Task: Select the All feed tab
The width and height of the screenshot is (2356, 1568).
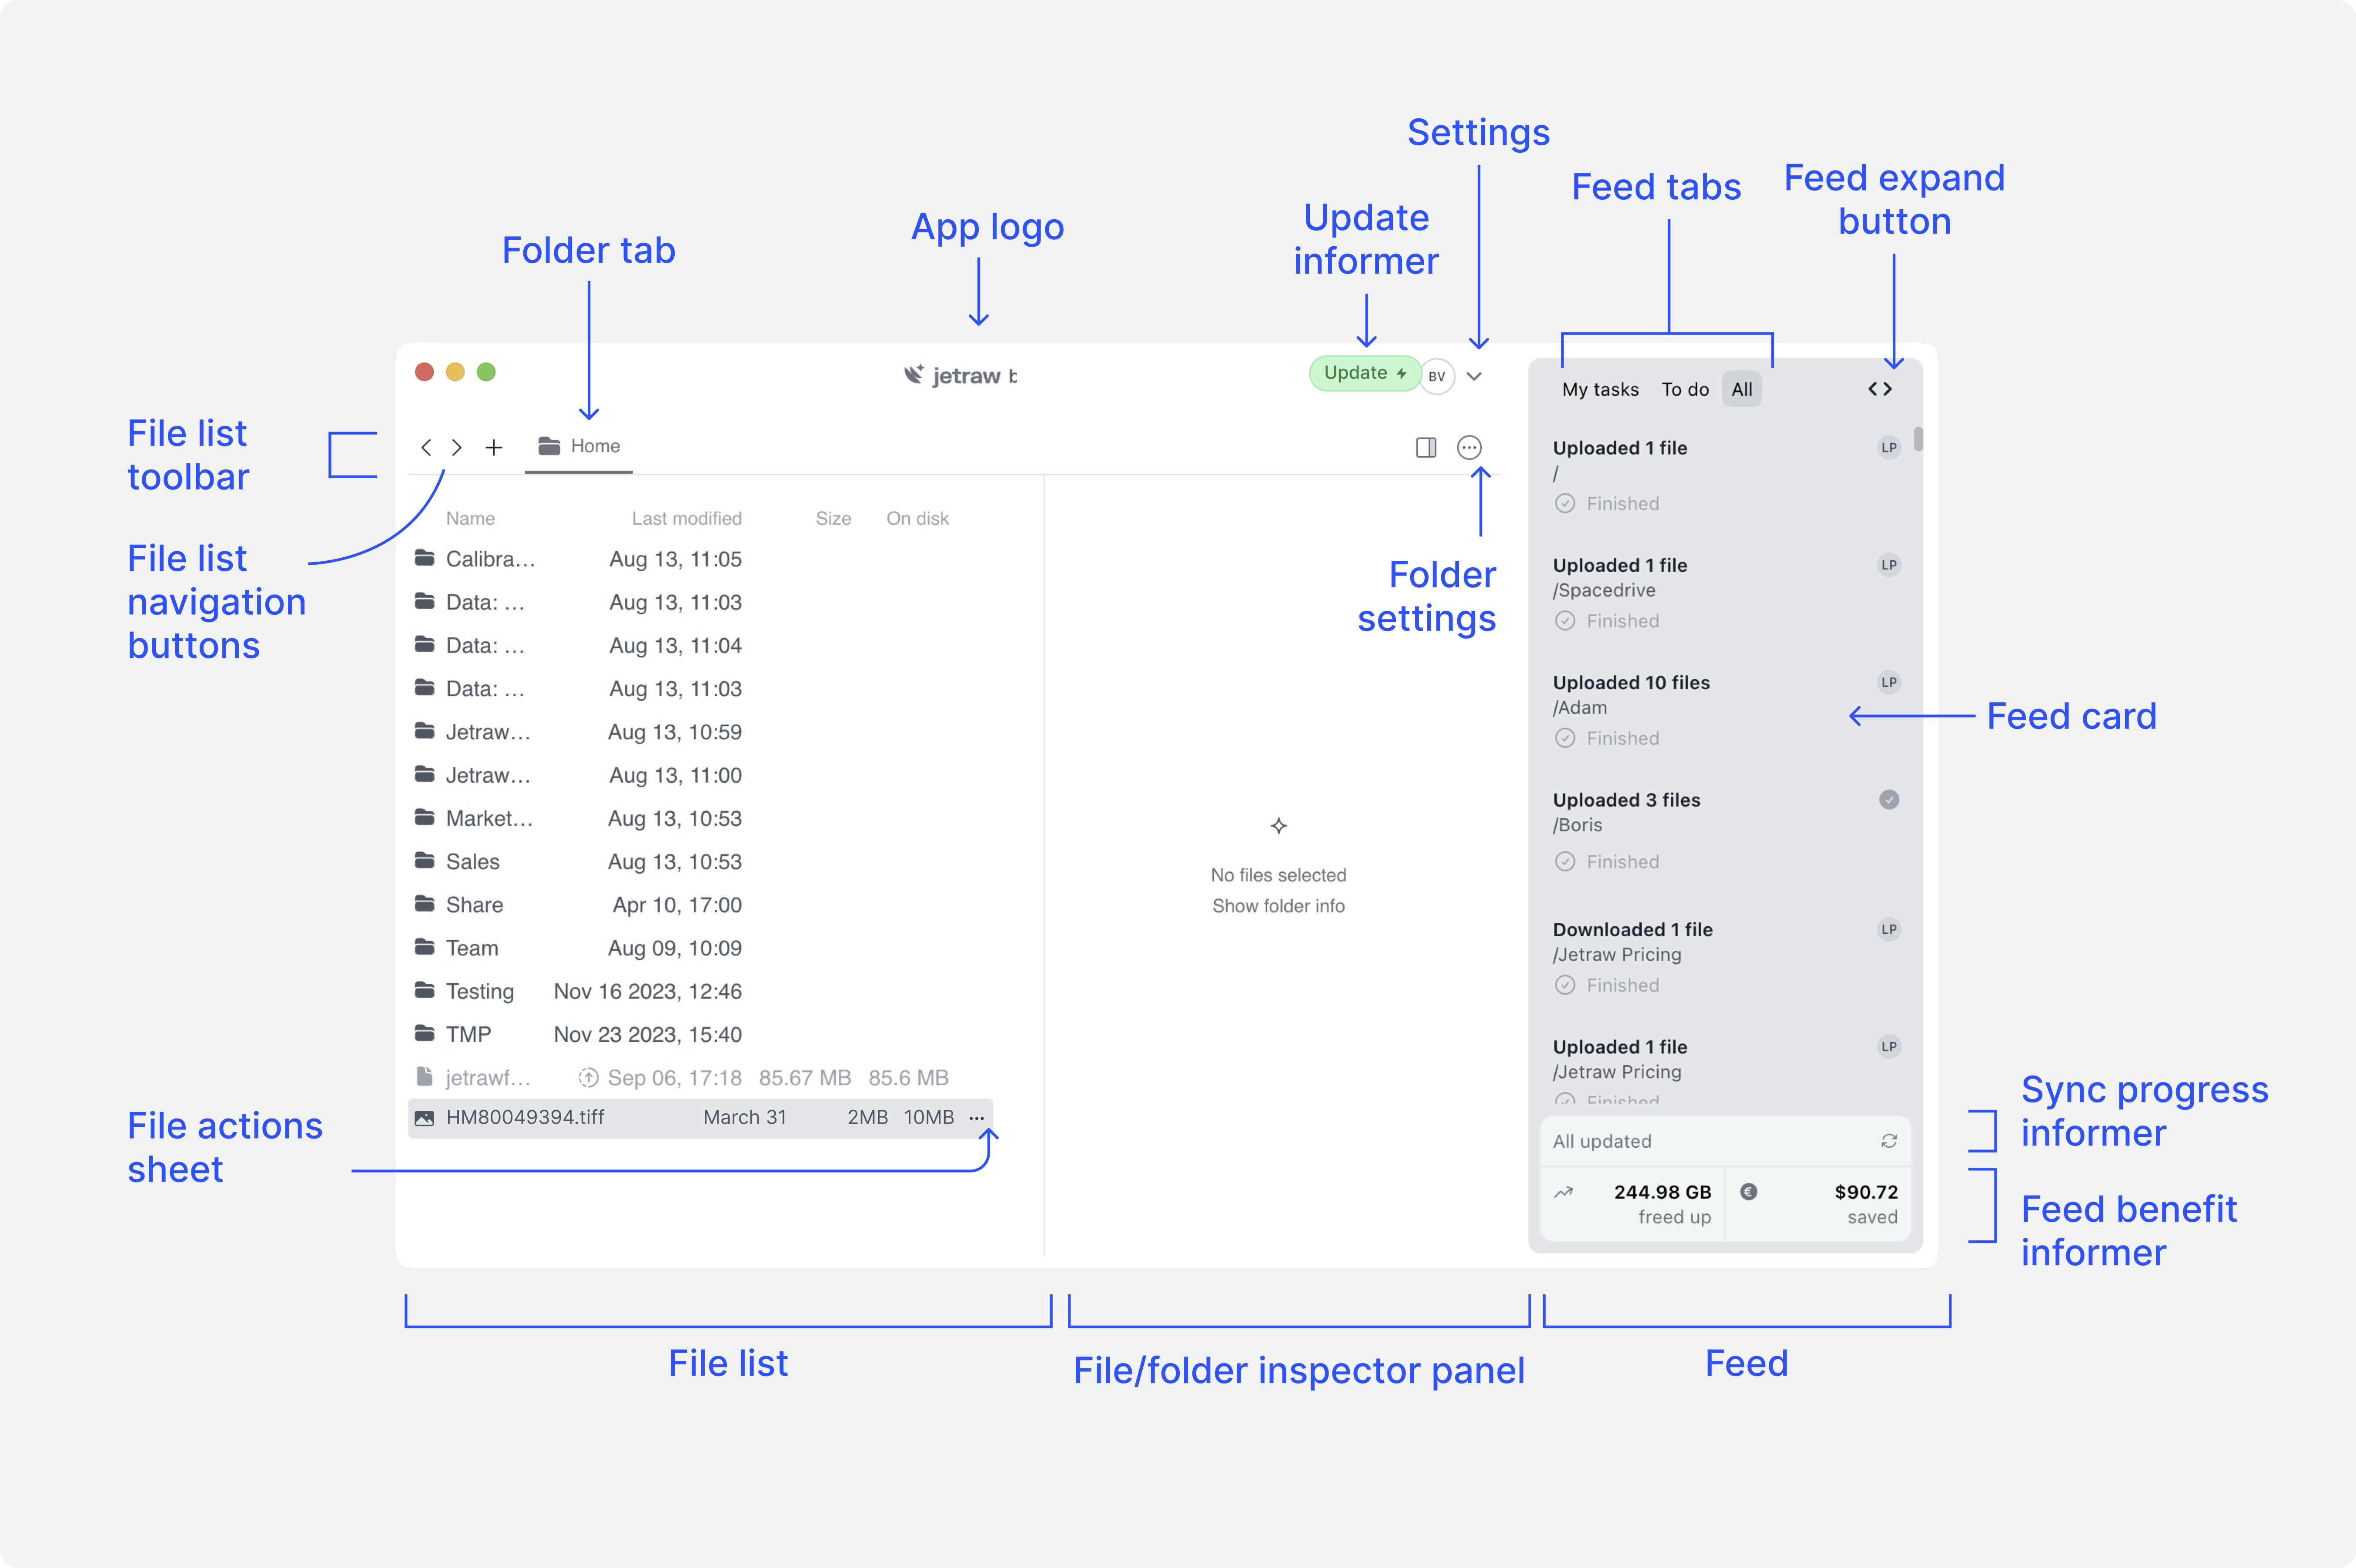Action: pyautogui.click(x=1741, y=389)
